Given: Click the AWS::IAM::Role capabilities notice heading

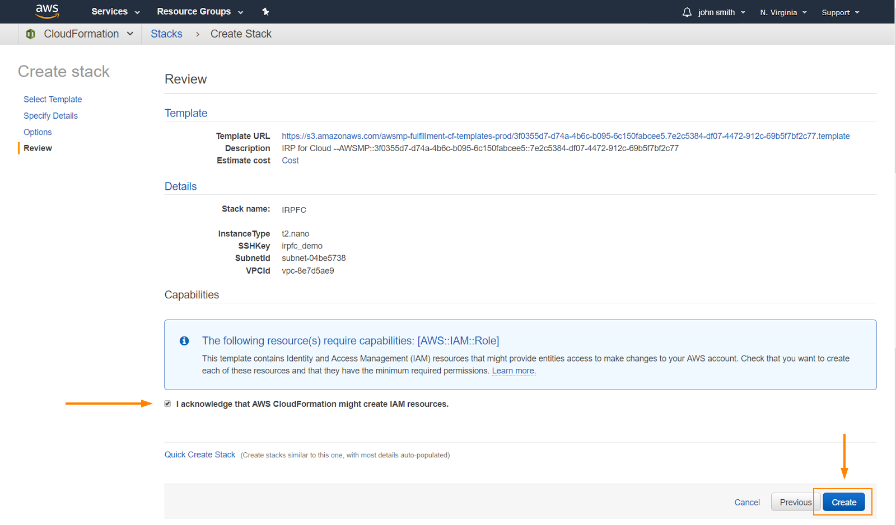Looking at the screenshot, I should click(x=351, y=341).
